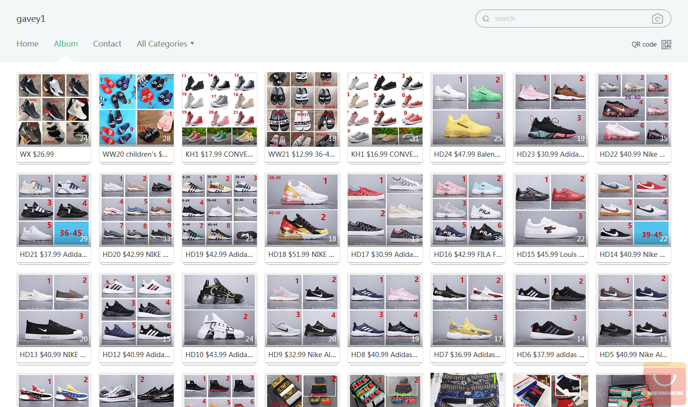Click the QR code label
The image size is (688, 407).
[x=644, y=44]
